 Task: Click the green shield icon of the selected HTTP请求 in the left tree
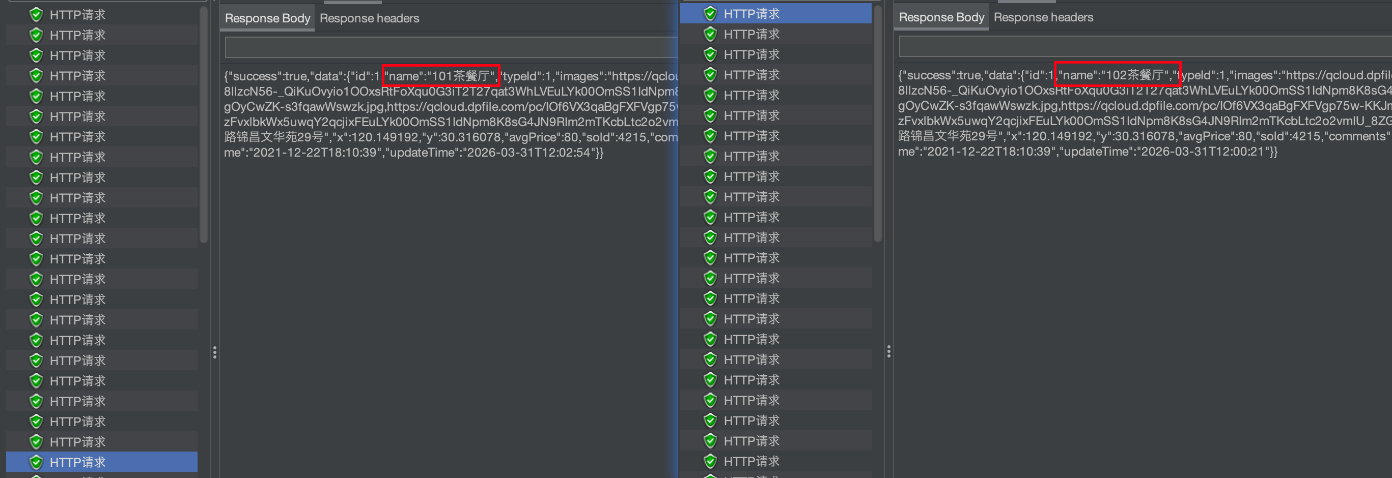pyautogui.click(x=36, y=462)
